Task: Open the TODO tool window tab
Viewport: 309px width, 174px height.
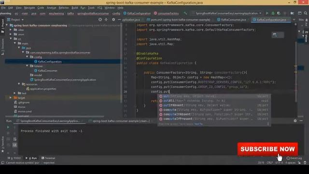Action: 14,158
